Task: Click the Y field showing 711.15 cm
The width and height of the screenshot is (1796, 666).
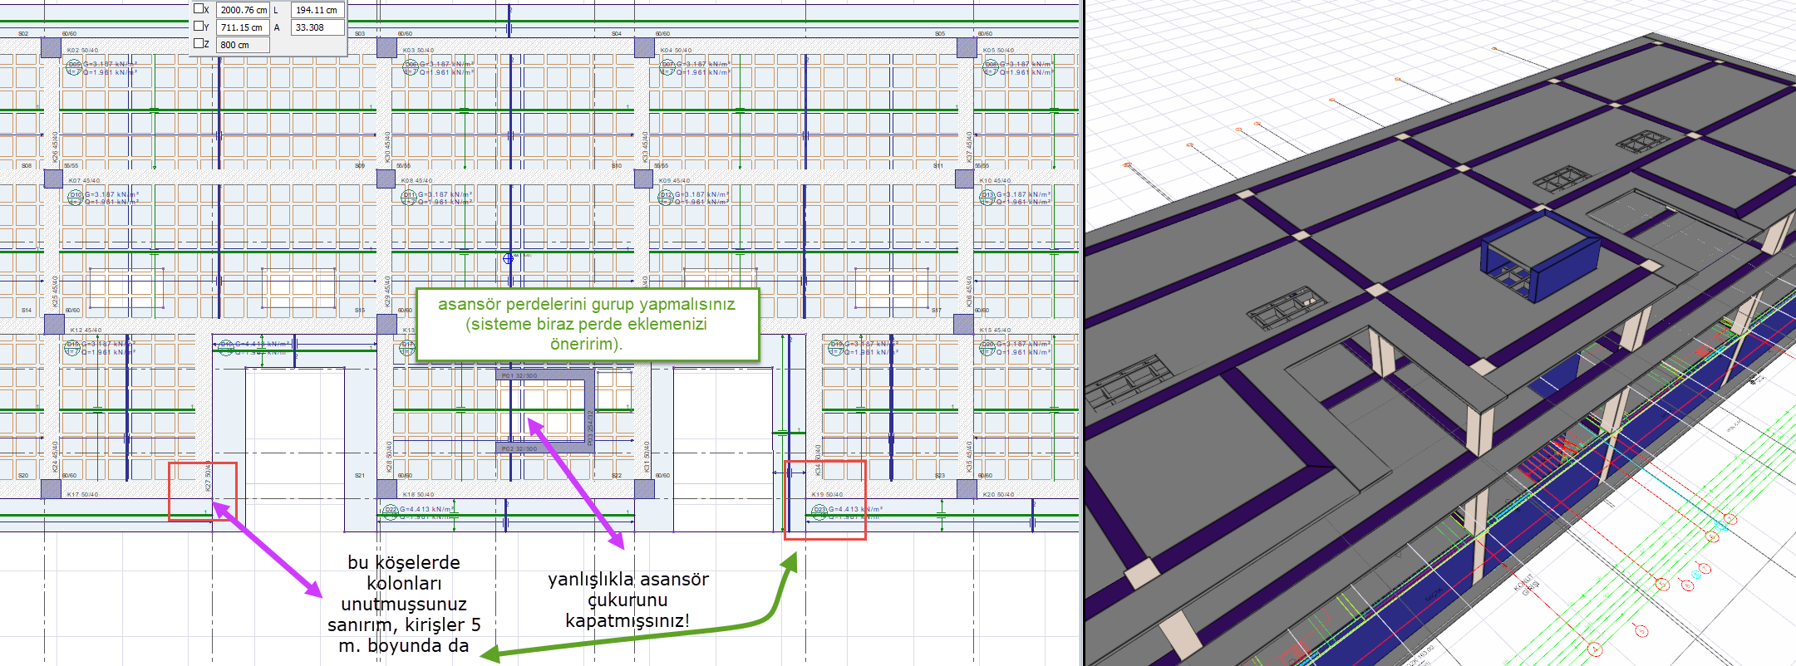Action: point(243,27)
